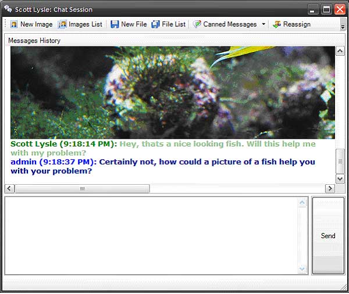
Task: Click the Canned Messages icon
Action: pyautogui.click(x=197, y=24)
